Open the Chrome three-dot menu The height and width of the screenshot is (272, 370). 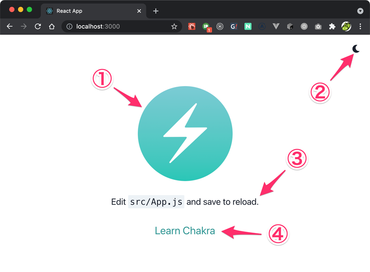pyautogui.click(x=360, y=26)
